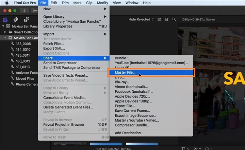Choose Apple Devices 1080p destination
Screen dimensions: 245x150
click(x=151, y=101)
